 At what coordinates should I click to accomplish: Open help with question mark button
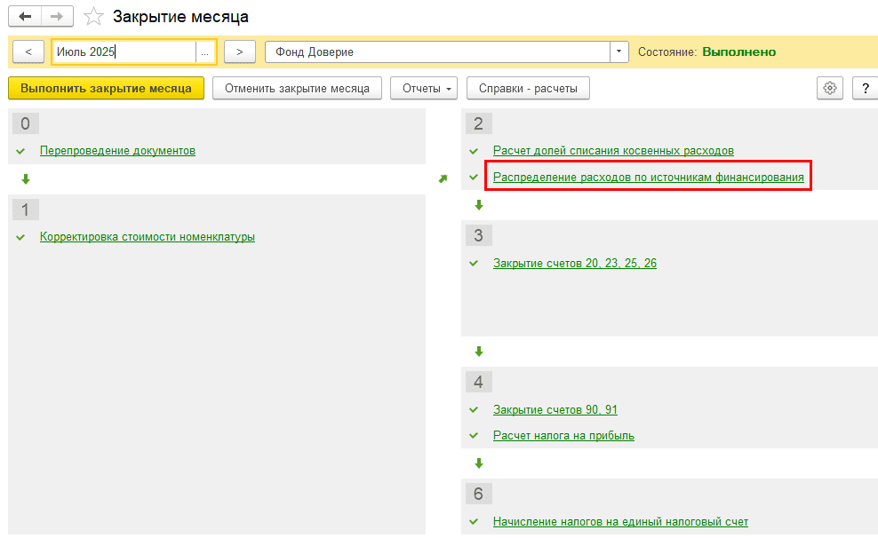(865, 88)
